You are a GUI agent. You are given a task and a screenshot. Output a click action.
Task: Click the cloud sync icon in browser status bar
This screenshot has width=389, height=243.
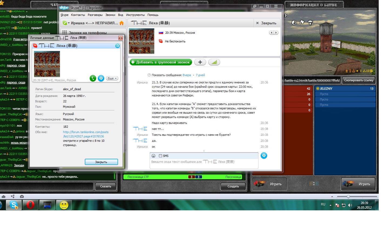pos(4,197)
